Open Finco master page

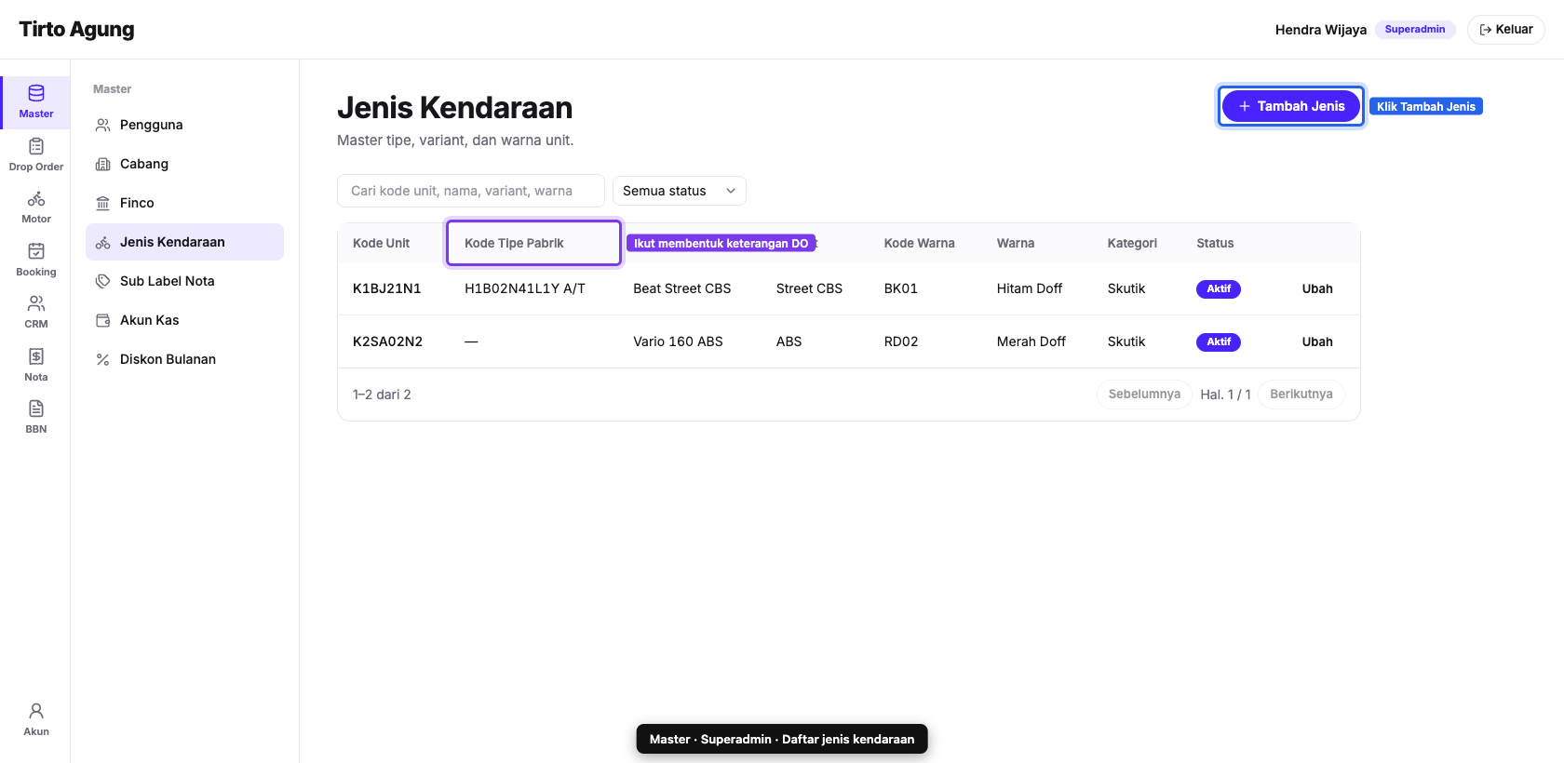click(184, 203)
